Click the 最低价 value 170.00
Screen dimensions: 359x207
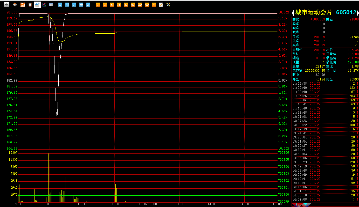(353, 62)
